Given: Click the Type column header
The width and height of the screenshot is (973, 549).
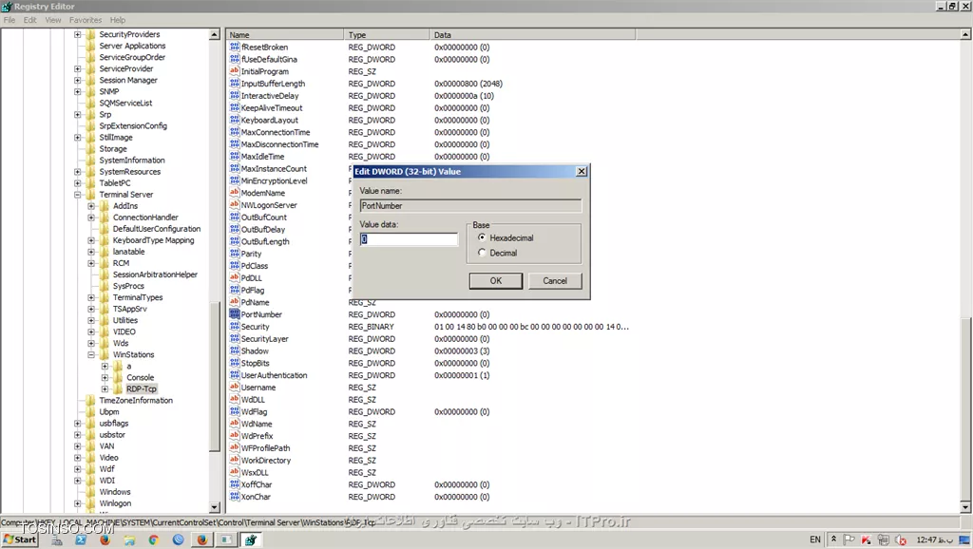Looking at the screenshot, I should click(x=386, y=35).
